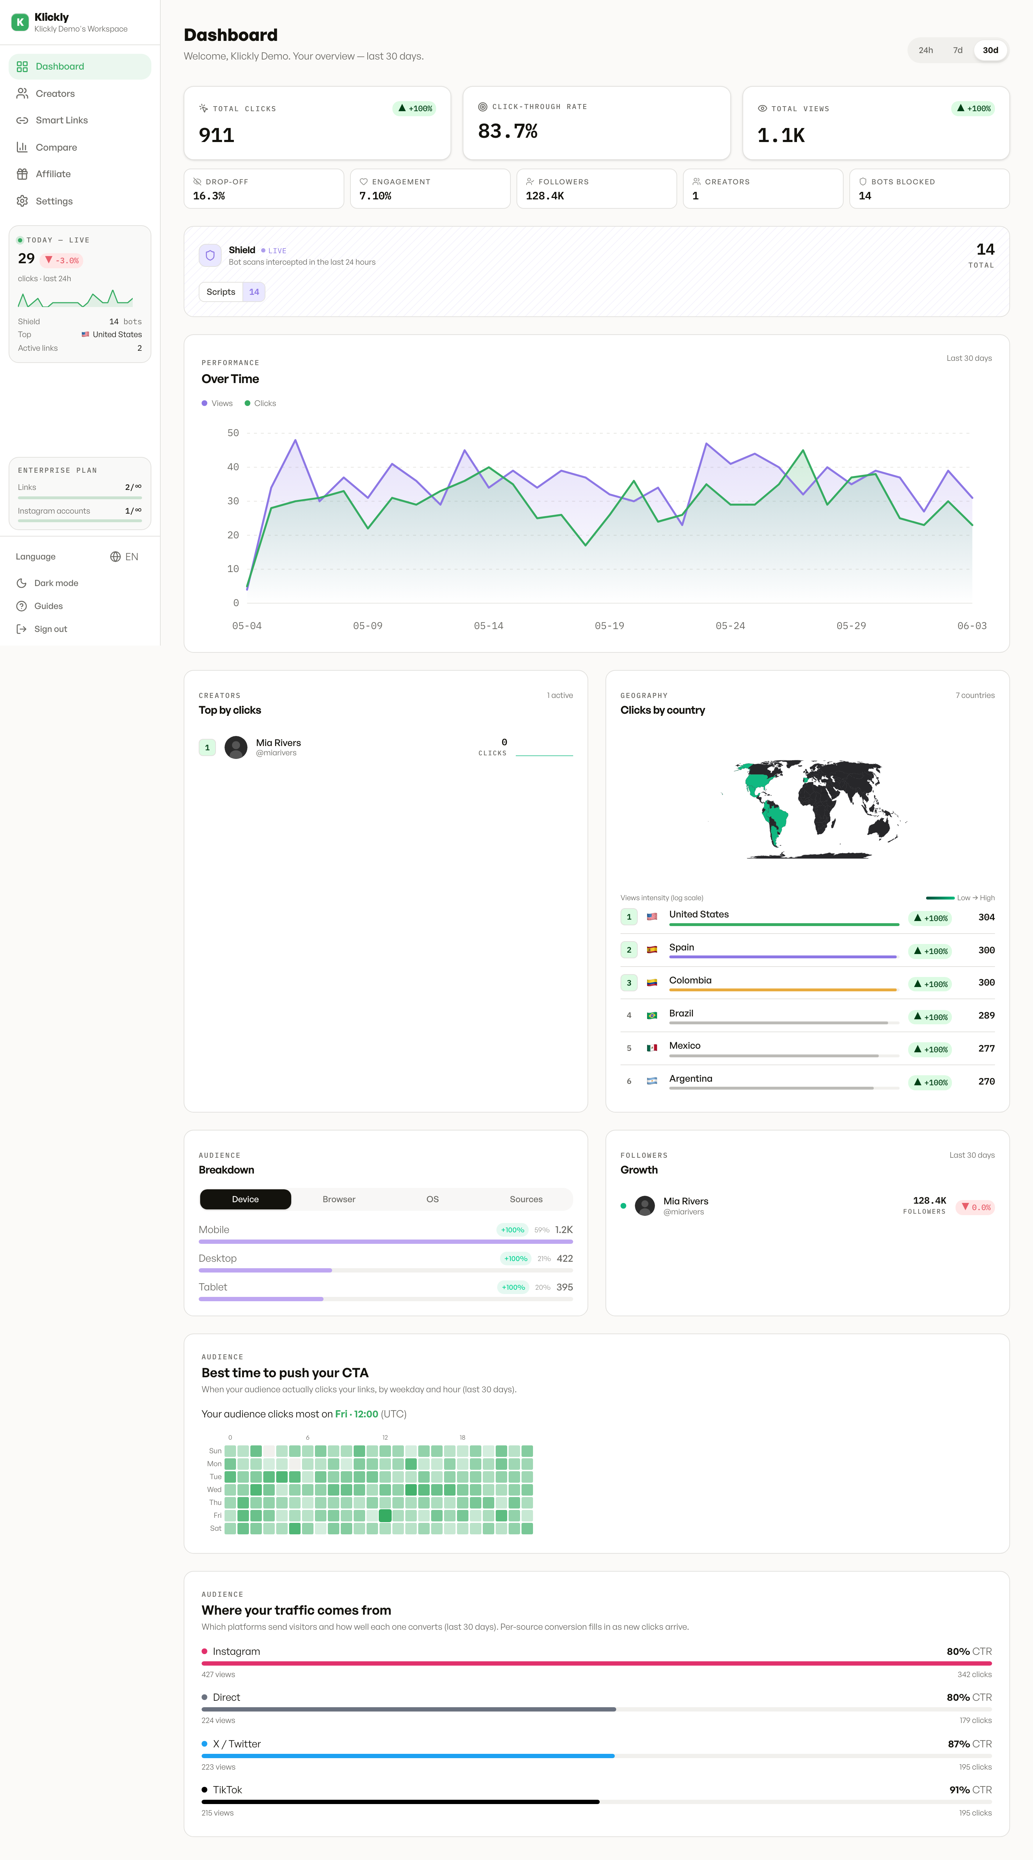
Task: Click the Dark mode moon icon
Action: (x=22, y=584)
